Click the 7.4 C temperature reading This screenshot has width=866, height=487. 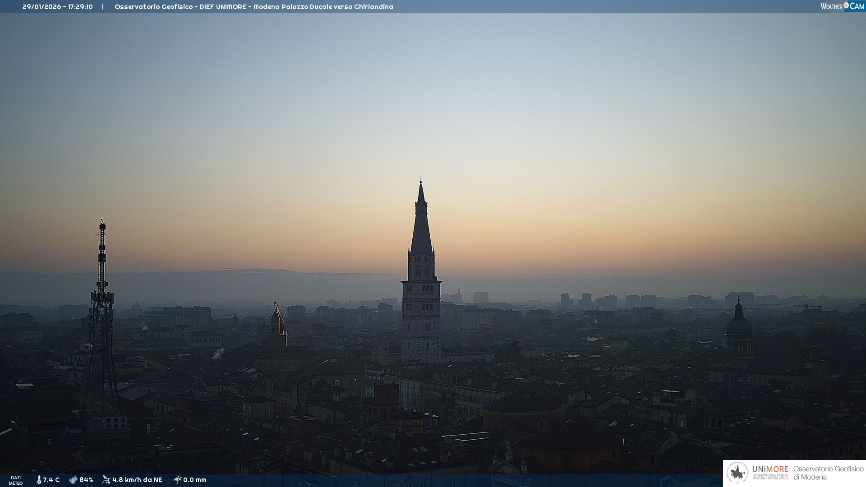pyautogui.click(x=51, y=480)
